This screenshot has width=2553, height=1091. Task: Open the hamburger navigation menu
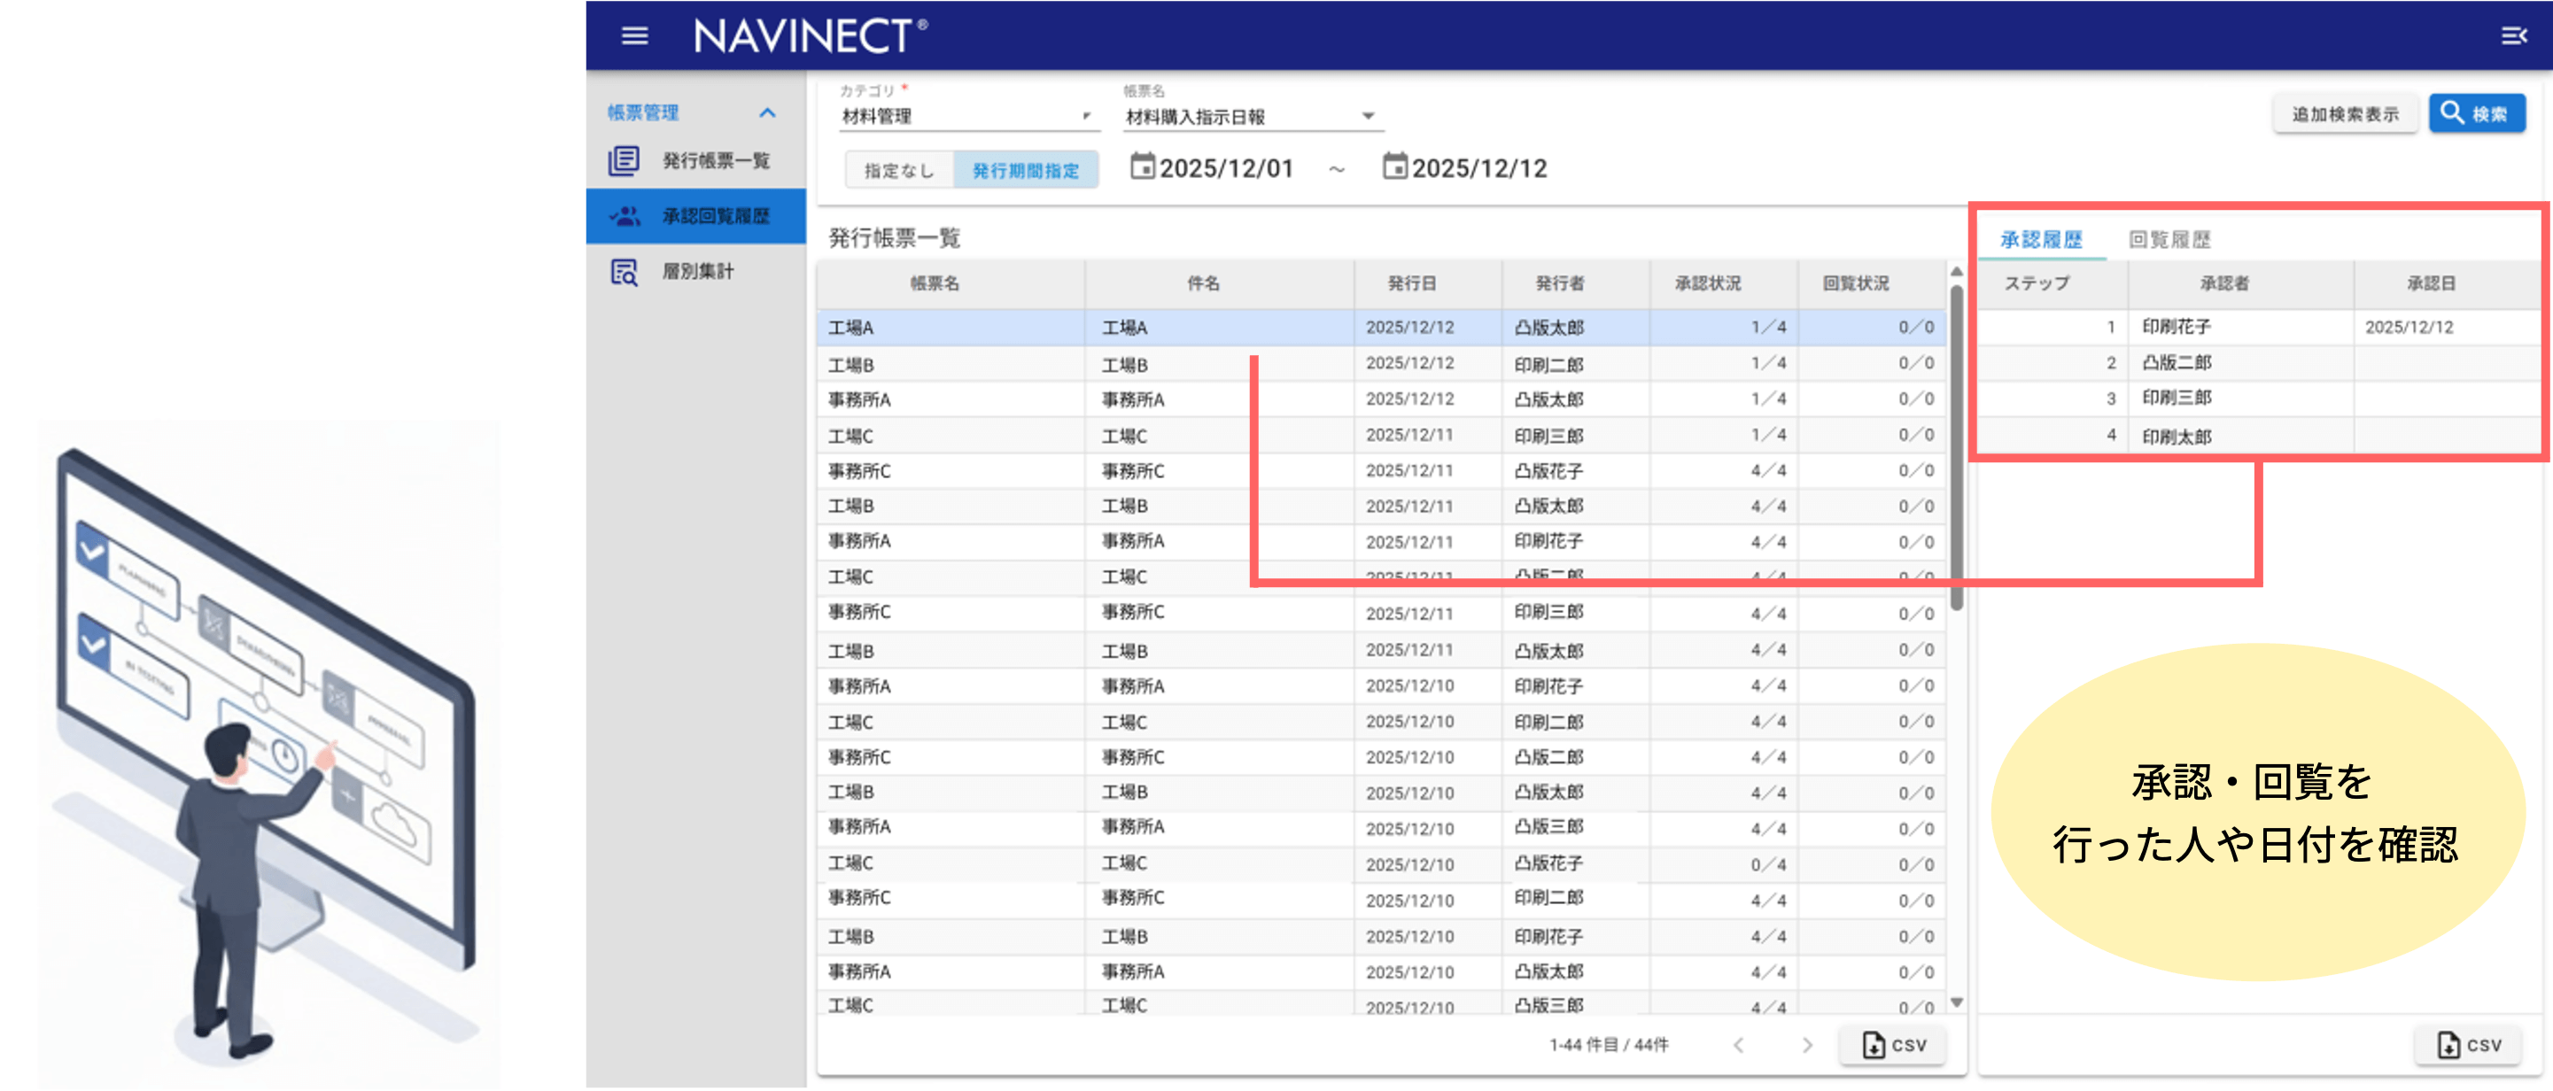click(x=634, y=35)
